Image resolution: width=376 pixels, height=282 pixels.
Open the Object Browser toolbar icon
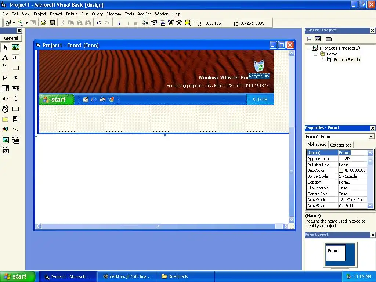pos(171,23)
